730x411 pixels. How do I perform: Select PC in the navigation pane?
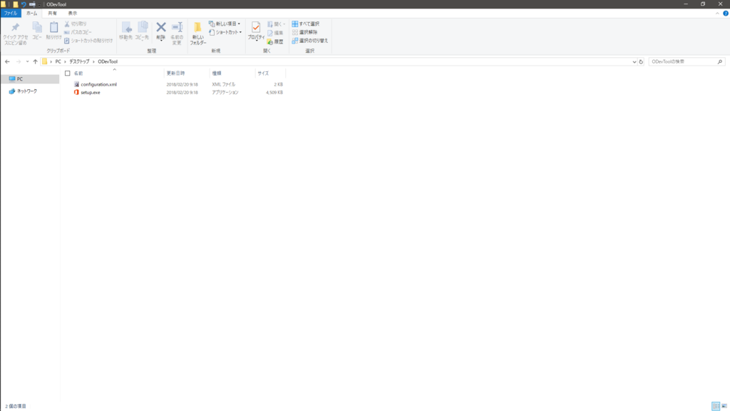point(30,78)
